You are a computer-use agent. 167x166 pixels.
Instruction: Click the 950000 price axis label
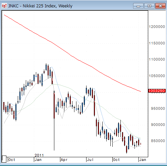pyautogui.click(x=158, y=108)
